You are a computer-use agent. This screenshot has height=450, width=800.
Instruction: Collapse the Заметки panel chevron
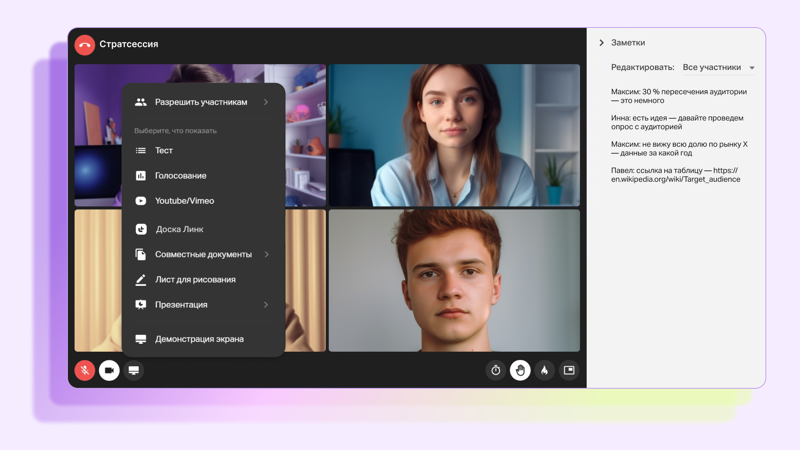click(601, 42)
